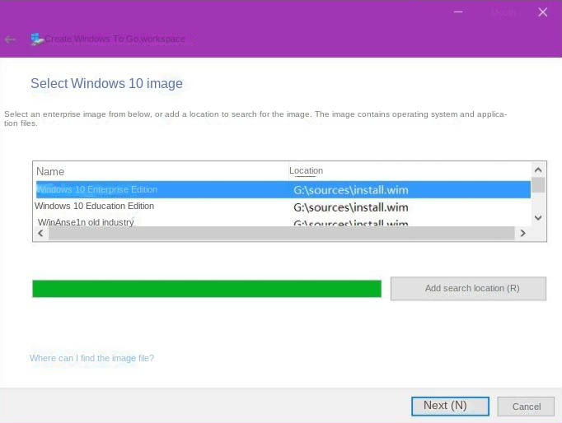Open 'Where can I find the image file?' link
The image size is (562, 423).
[91, 358]
